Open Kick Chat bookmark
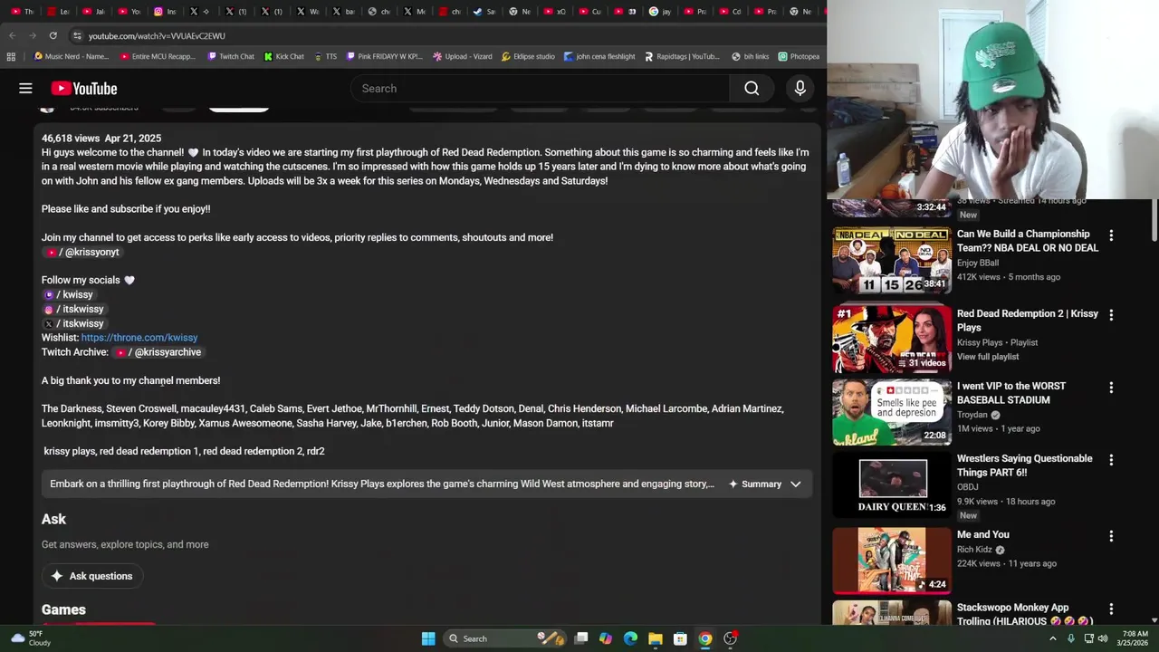Viewport: 1159px width, 652px height. click(x=284, y=56)
